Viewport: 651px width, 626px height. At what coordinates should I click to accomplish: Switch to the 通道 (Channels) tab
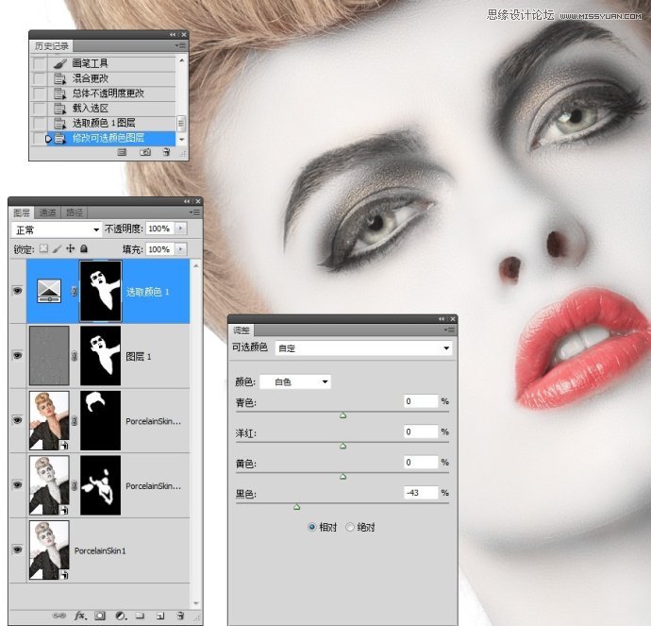click(48, 212)
